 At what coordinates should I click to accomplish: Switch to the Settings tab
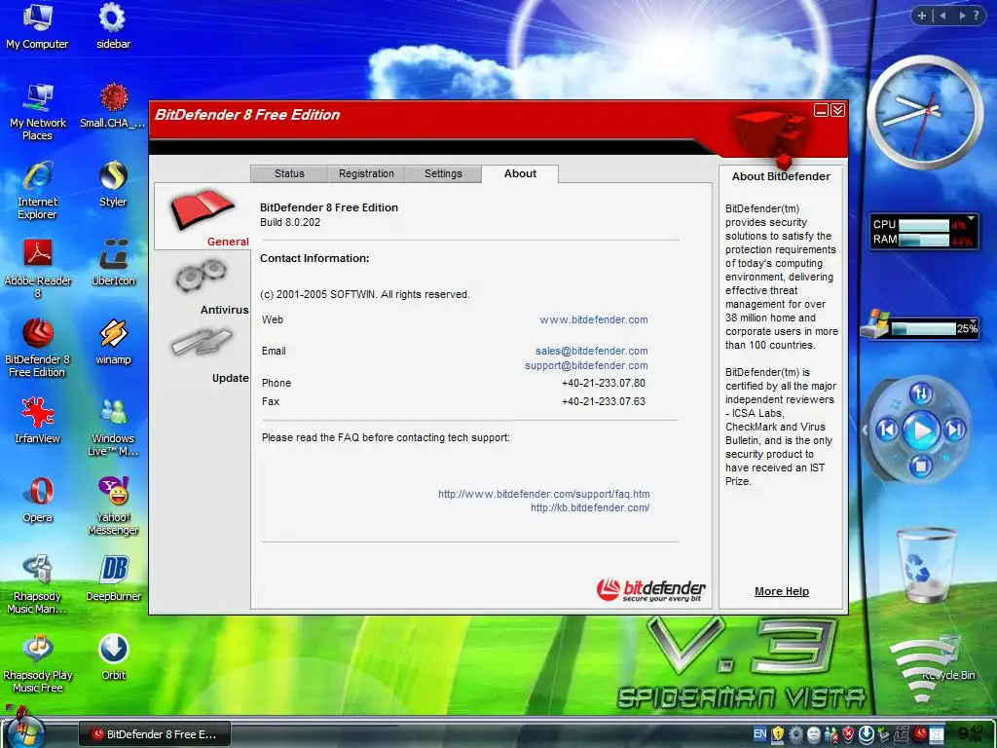click(443, 173)
